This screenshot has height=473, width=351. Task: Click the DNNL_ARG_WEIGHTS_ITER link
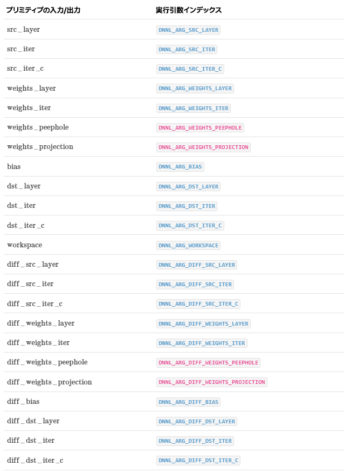coord(194,108)
